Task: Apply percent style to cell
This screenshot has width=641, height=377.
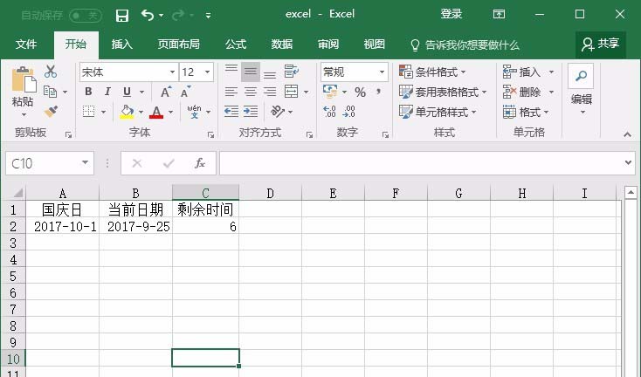Action: 360,92
